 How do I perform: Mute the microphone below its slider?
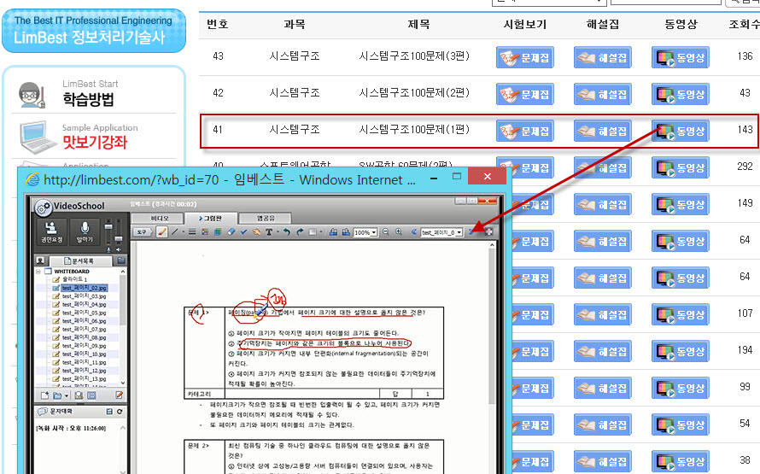108,249
